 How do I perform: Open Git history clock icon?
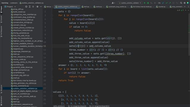pyautogui.click(x=173, y=3)
